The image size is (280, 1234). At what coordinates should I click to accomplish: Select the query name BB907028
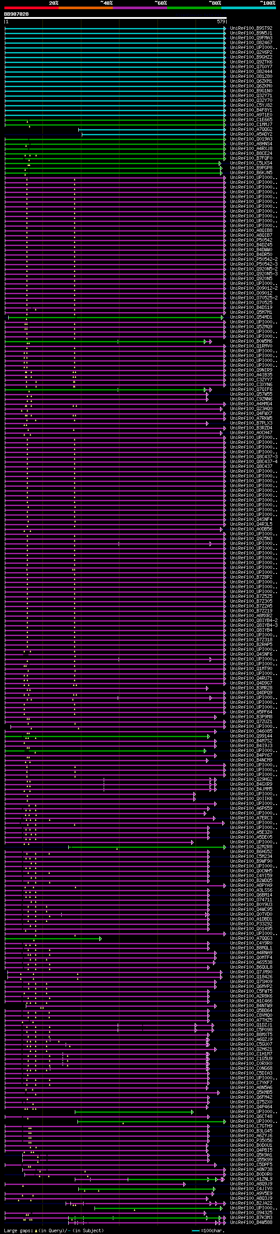click(16, 14)
